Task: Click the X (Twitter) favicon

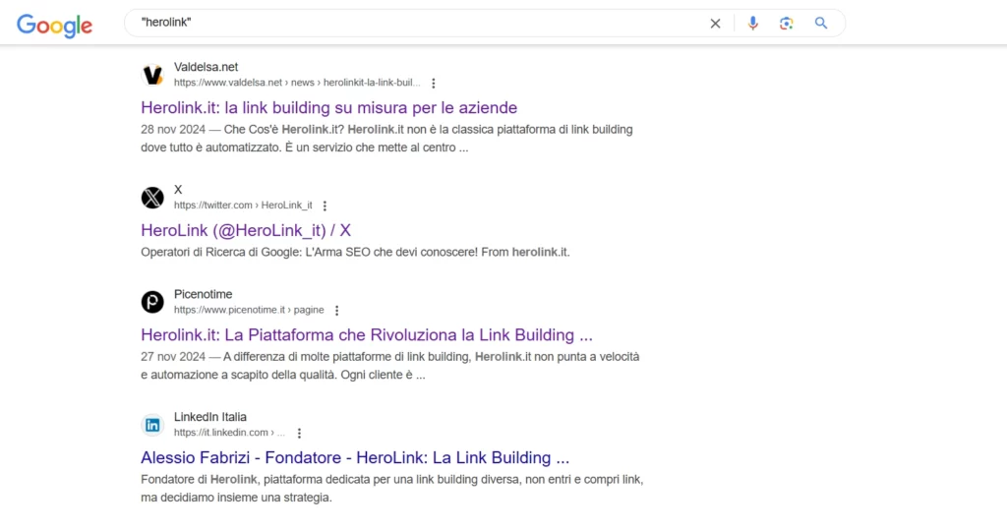Action: 152,198
